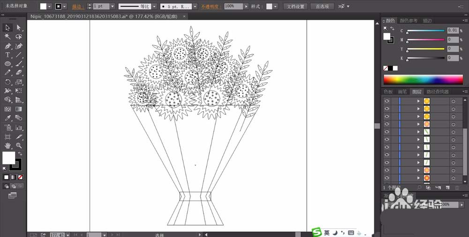469x237 pixels.
Task: Open the stroke weight 1 pt dropdown
Action: coord(113,6)
